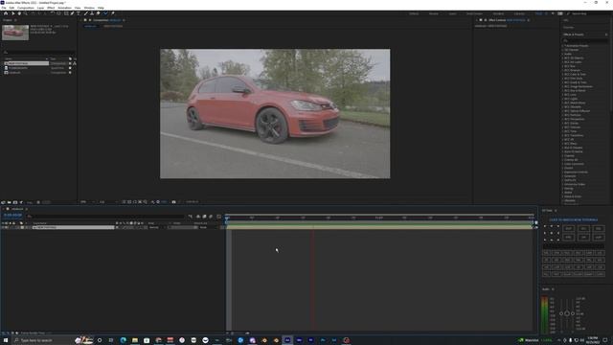This screenshot has height=345, width=613.
Task: Open the Graph Editor in the timeline
Action: (x=218, y=217)
